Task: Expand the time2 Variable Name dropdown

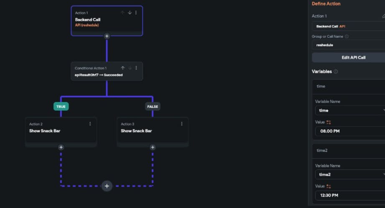Action: 349,175
